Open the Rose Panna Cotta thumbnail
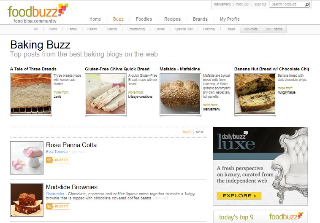The height and width of the screenshot is (223, 320). click(27, 158)
